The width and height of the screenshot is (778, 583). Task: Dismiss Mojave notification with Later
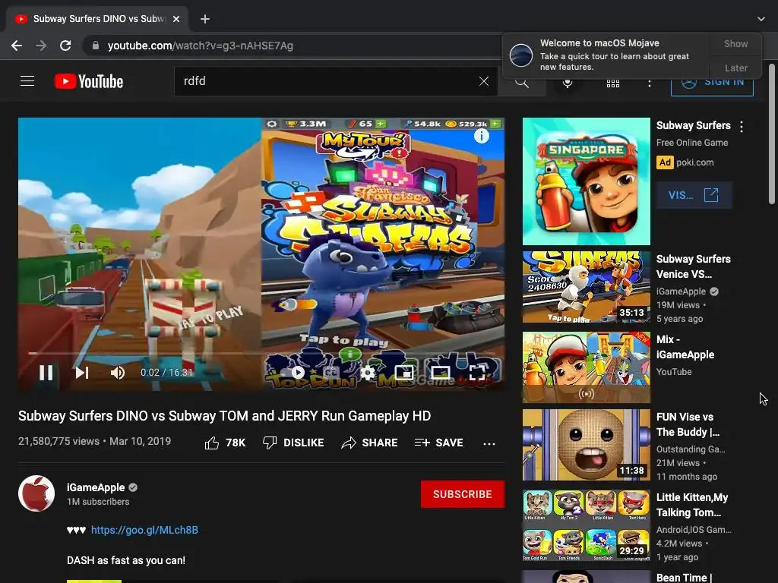[735, 68]
